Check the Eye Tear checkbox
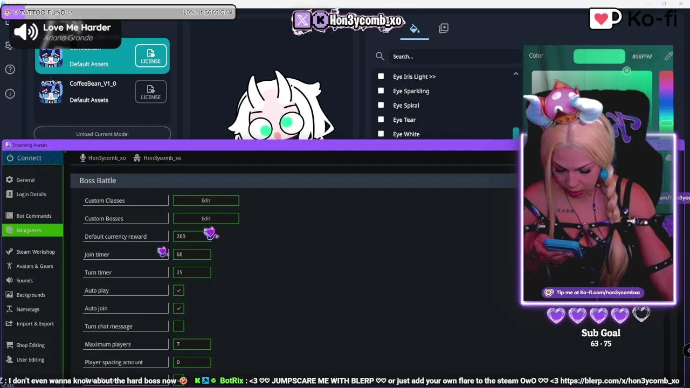The width and height of the screenshot is (690, 388). [x=381, y=120]
